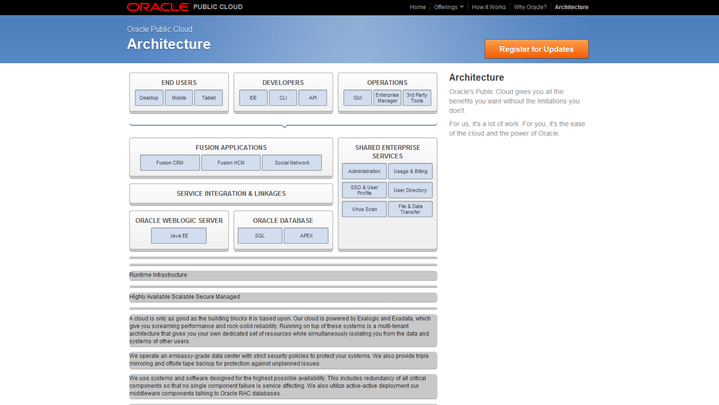This screenshot has width=719, height=405.
Task: Expand the Offerings dropdown menu
Action: pyautogui.click(x=448, y=7)
